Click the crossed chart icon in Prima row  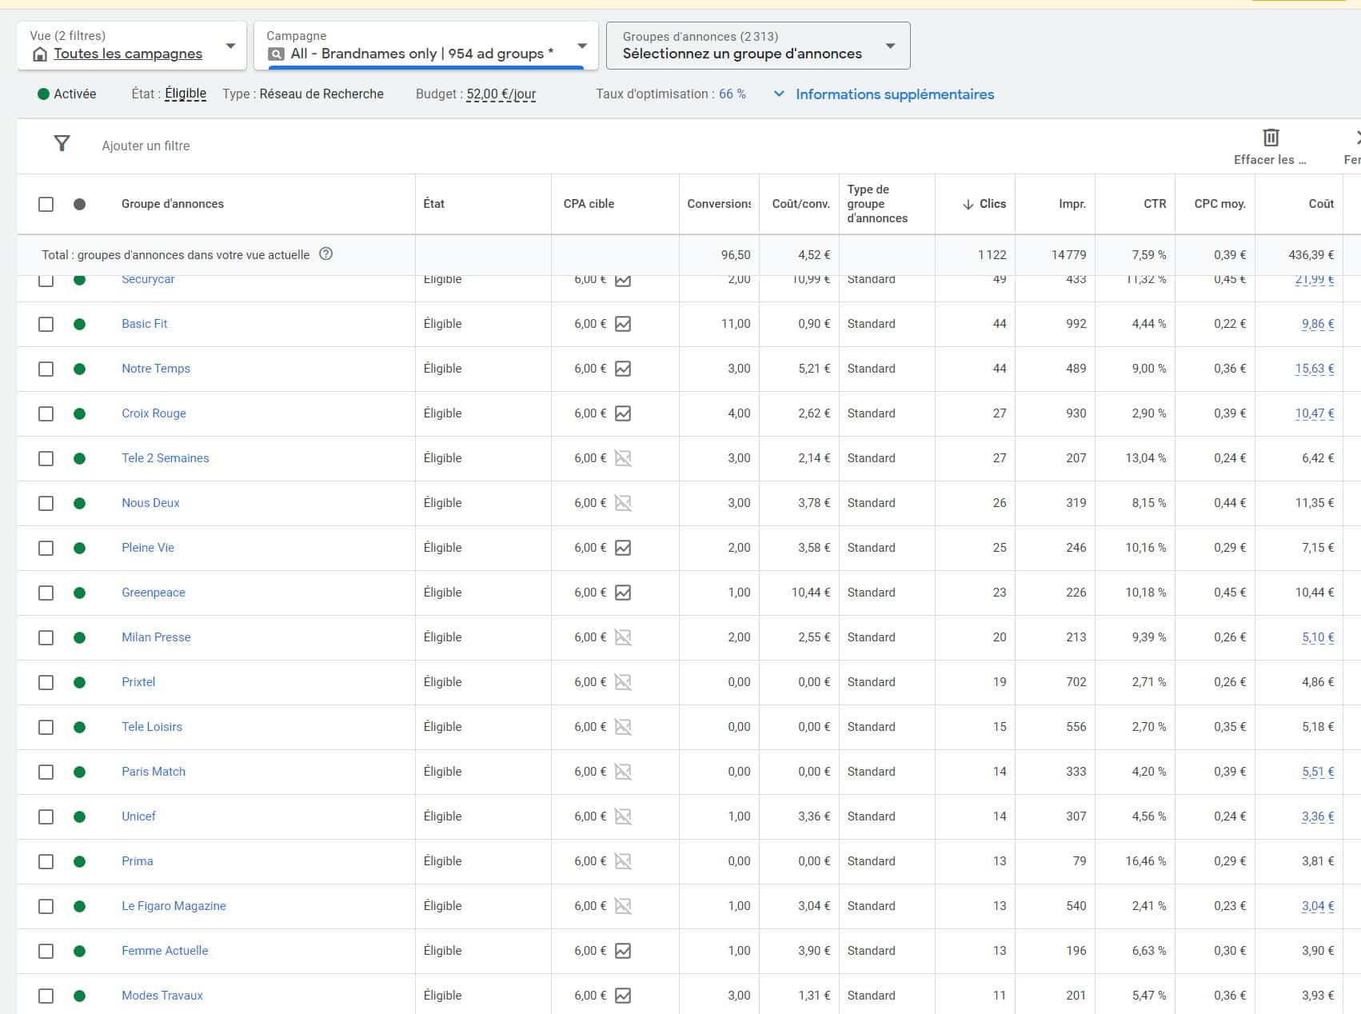pos(623,861)
